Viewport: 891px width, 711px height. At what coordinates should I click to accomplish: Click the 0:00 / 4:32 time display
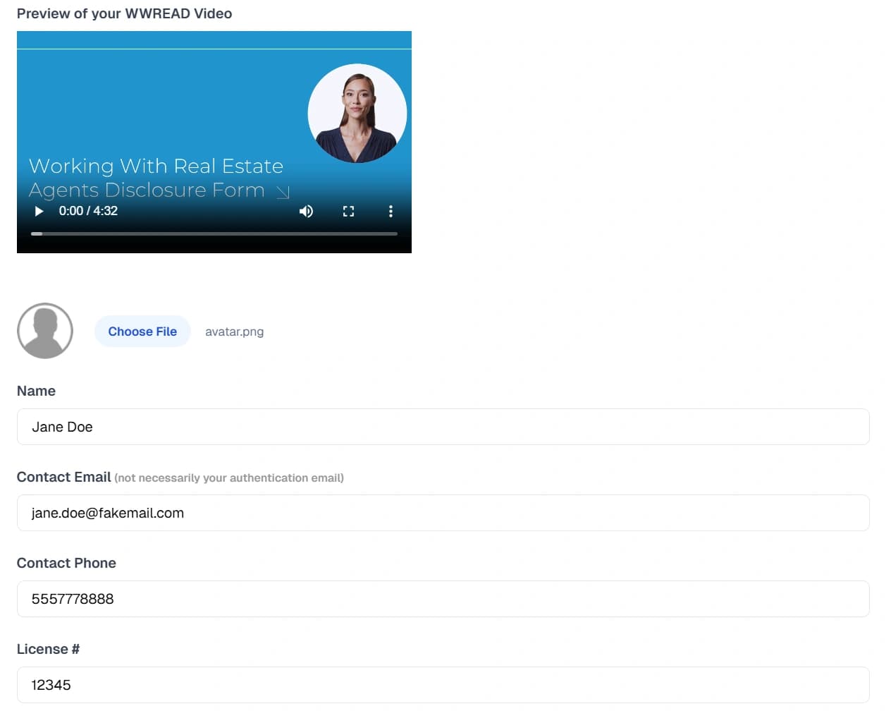coord(88,211)
